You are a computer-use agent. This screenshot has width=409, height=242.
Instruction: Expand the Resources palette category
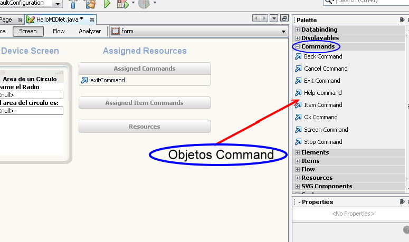pos(297,178)
